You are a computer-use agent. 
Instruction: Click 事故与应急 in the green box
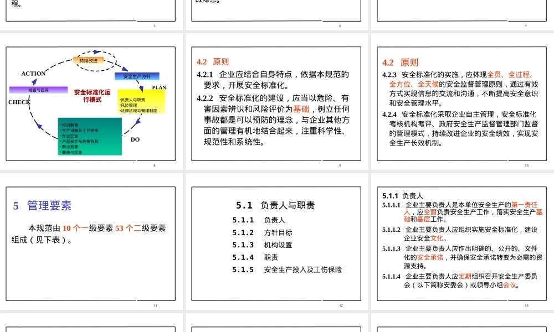(x=71, y=152)
